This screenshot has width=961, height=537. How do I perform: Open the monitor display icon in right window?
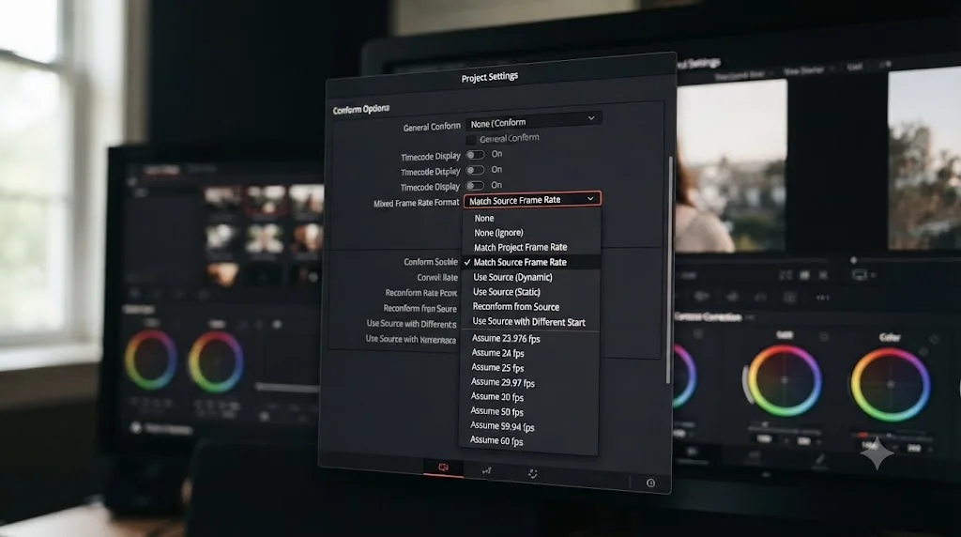pos(860,275)
